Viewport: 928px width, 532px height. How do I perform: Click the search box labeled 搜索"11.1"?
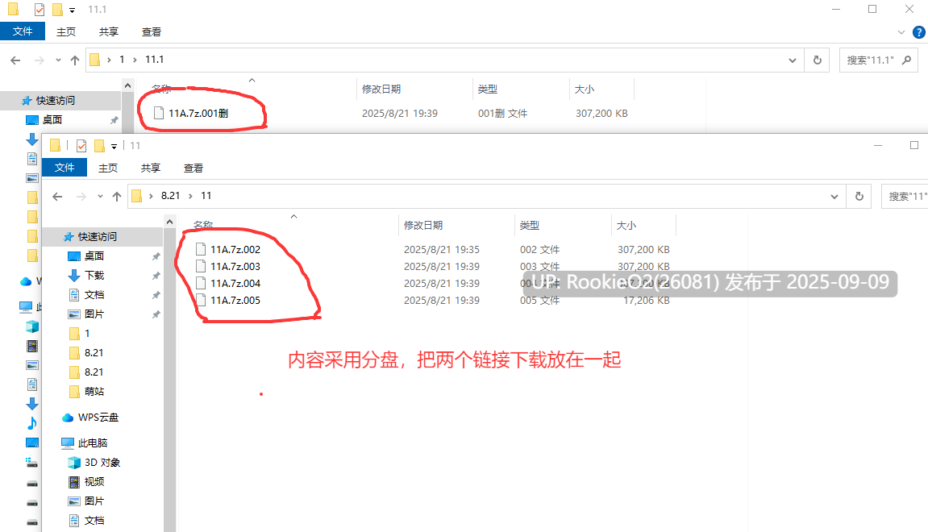[879, 60]
